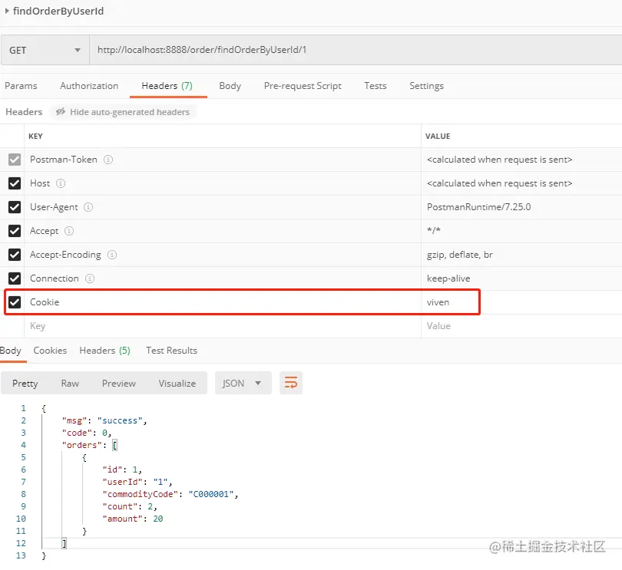622x570 pixels.
Task: Click the KEY column header
Action: pos(35,137)
